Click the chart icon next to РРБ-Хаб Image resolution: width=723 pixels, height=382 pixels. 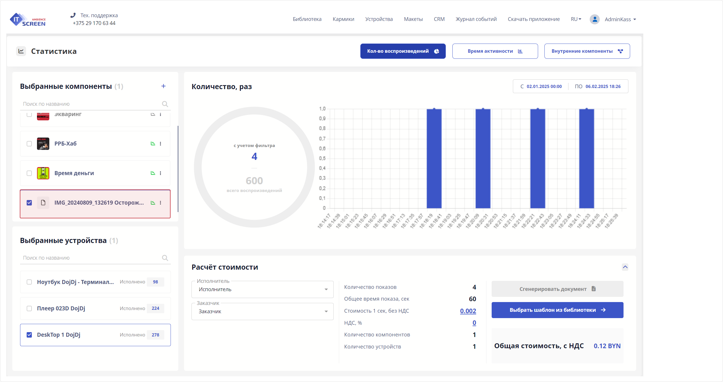click(153, 144)
